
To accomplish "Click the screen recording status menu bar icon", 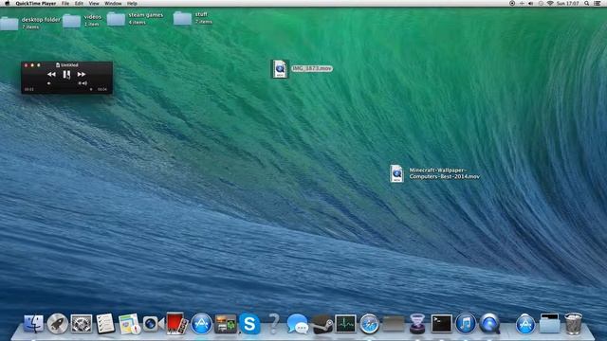I will [512, 3].
